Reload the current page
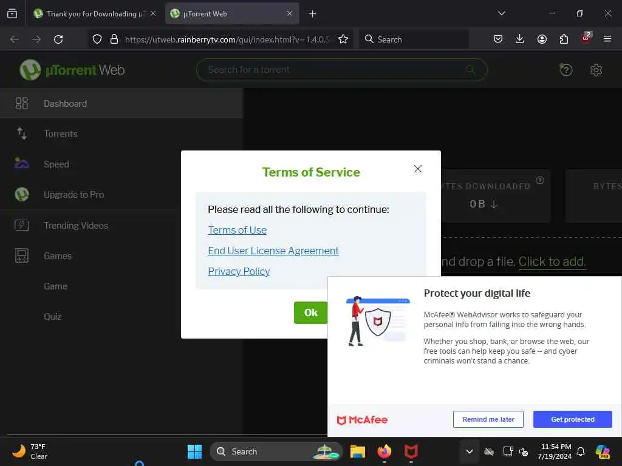Viewport: 622px width, 466px height. click(58, 39)
